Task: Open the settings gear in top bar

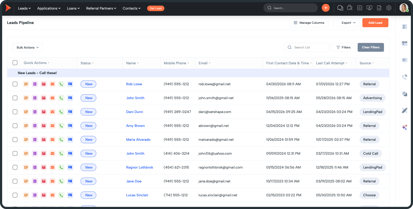Action: point(389,8)
